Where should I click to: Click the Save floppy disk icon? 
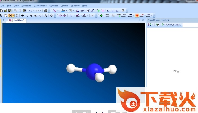10,11
